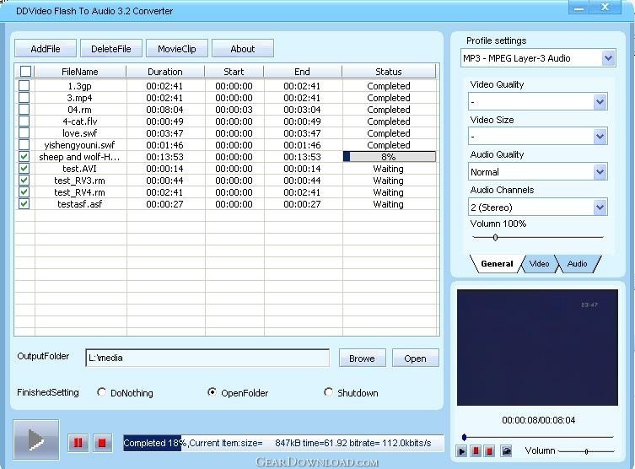Image resolution: width=635 pixels, height=469 pixels.
Task: Check the box for yishengyouni.swf
Action: (24, 144)
